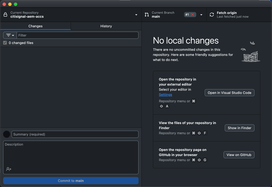Select the citisignal-aem-accs repository name

click(27, 17)
